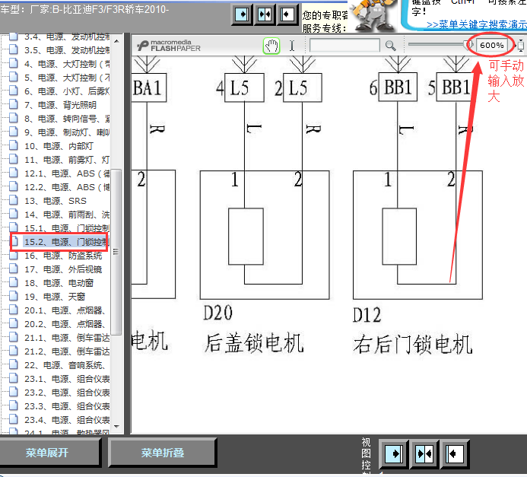Adjust the FlashPaper zoom slider handle
This screenshot has height=477, width=527.
point(468,45)
